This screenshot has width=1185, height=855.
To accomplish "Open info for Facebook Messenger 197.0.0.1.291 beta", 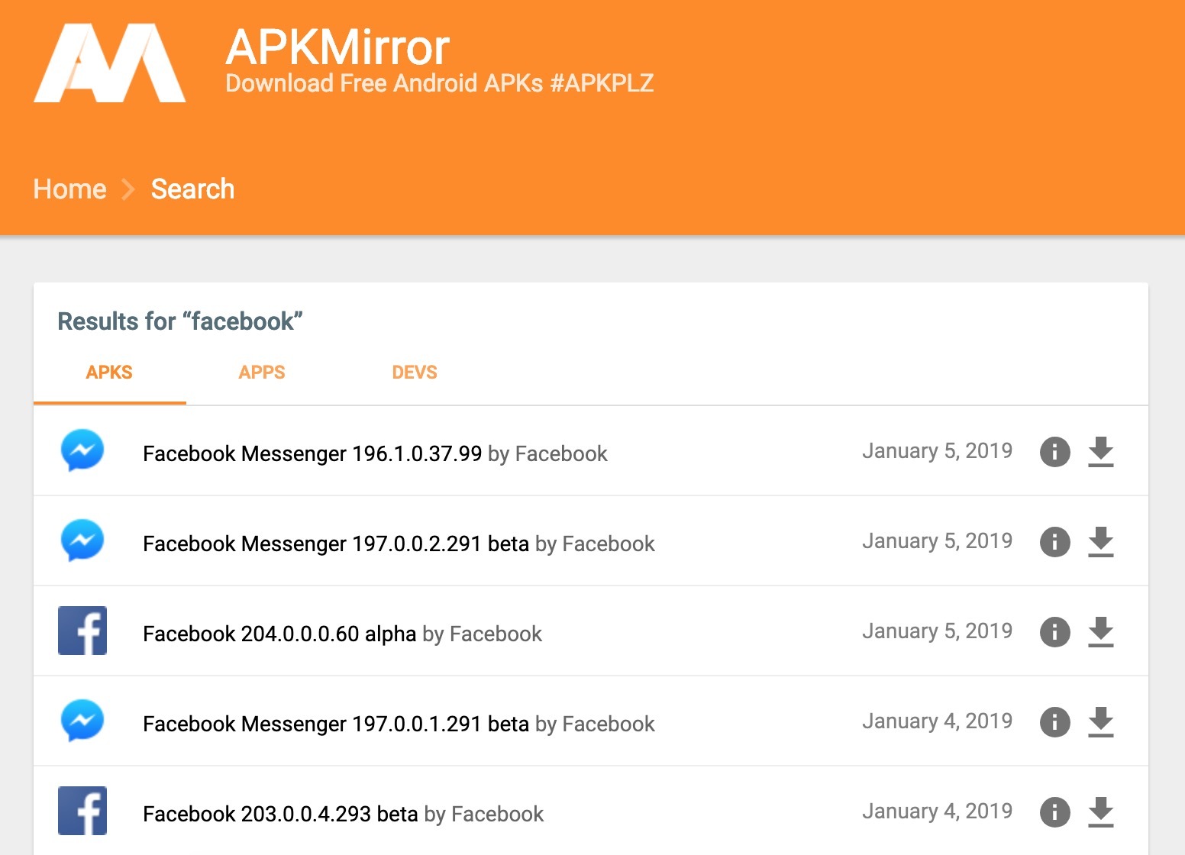I will click(1054, 722).
